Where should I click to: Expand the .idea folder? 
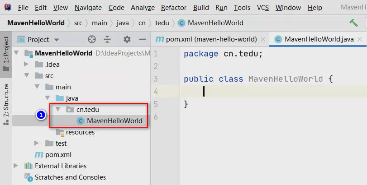pyautogui.click(x=26, y=64)
